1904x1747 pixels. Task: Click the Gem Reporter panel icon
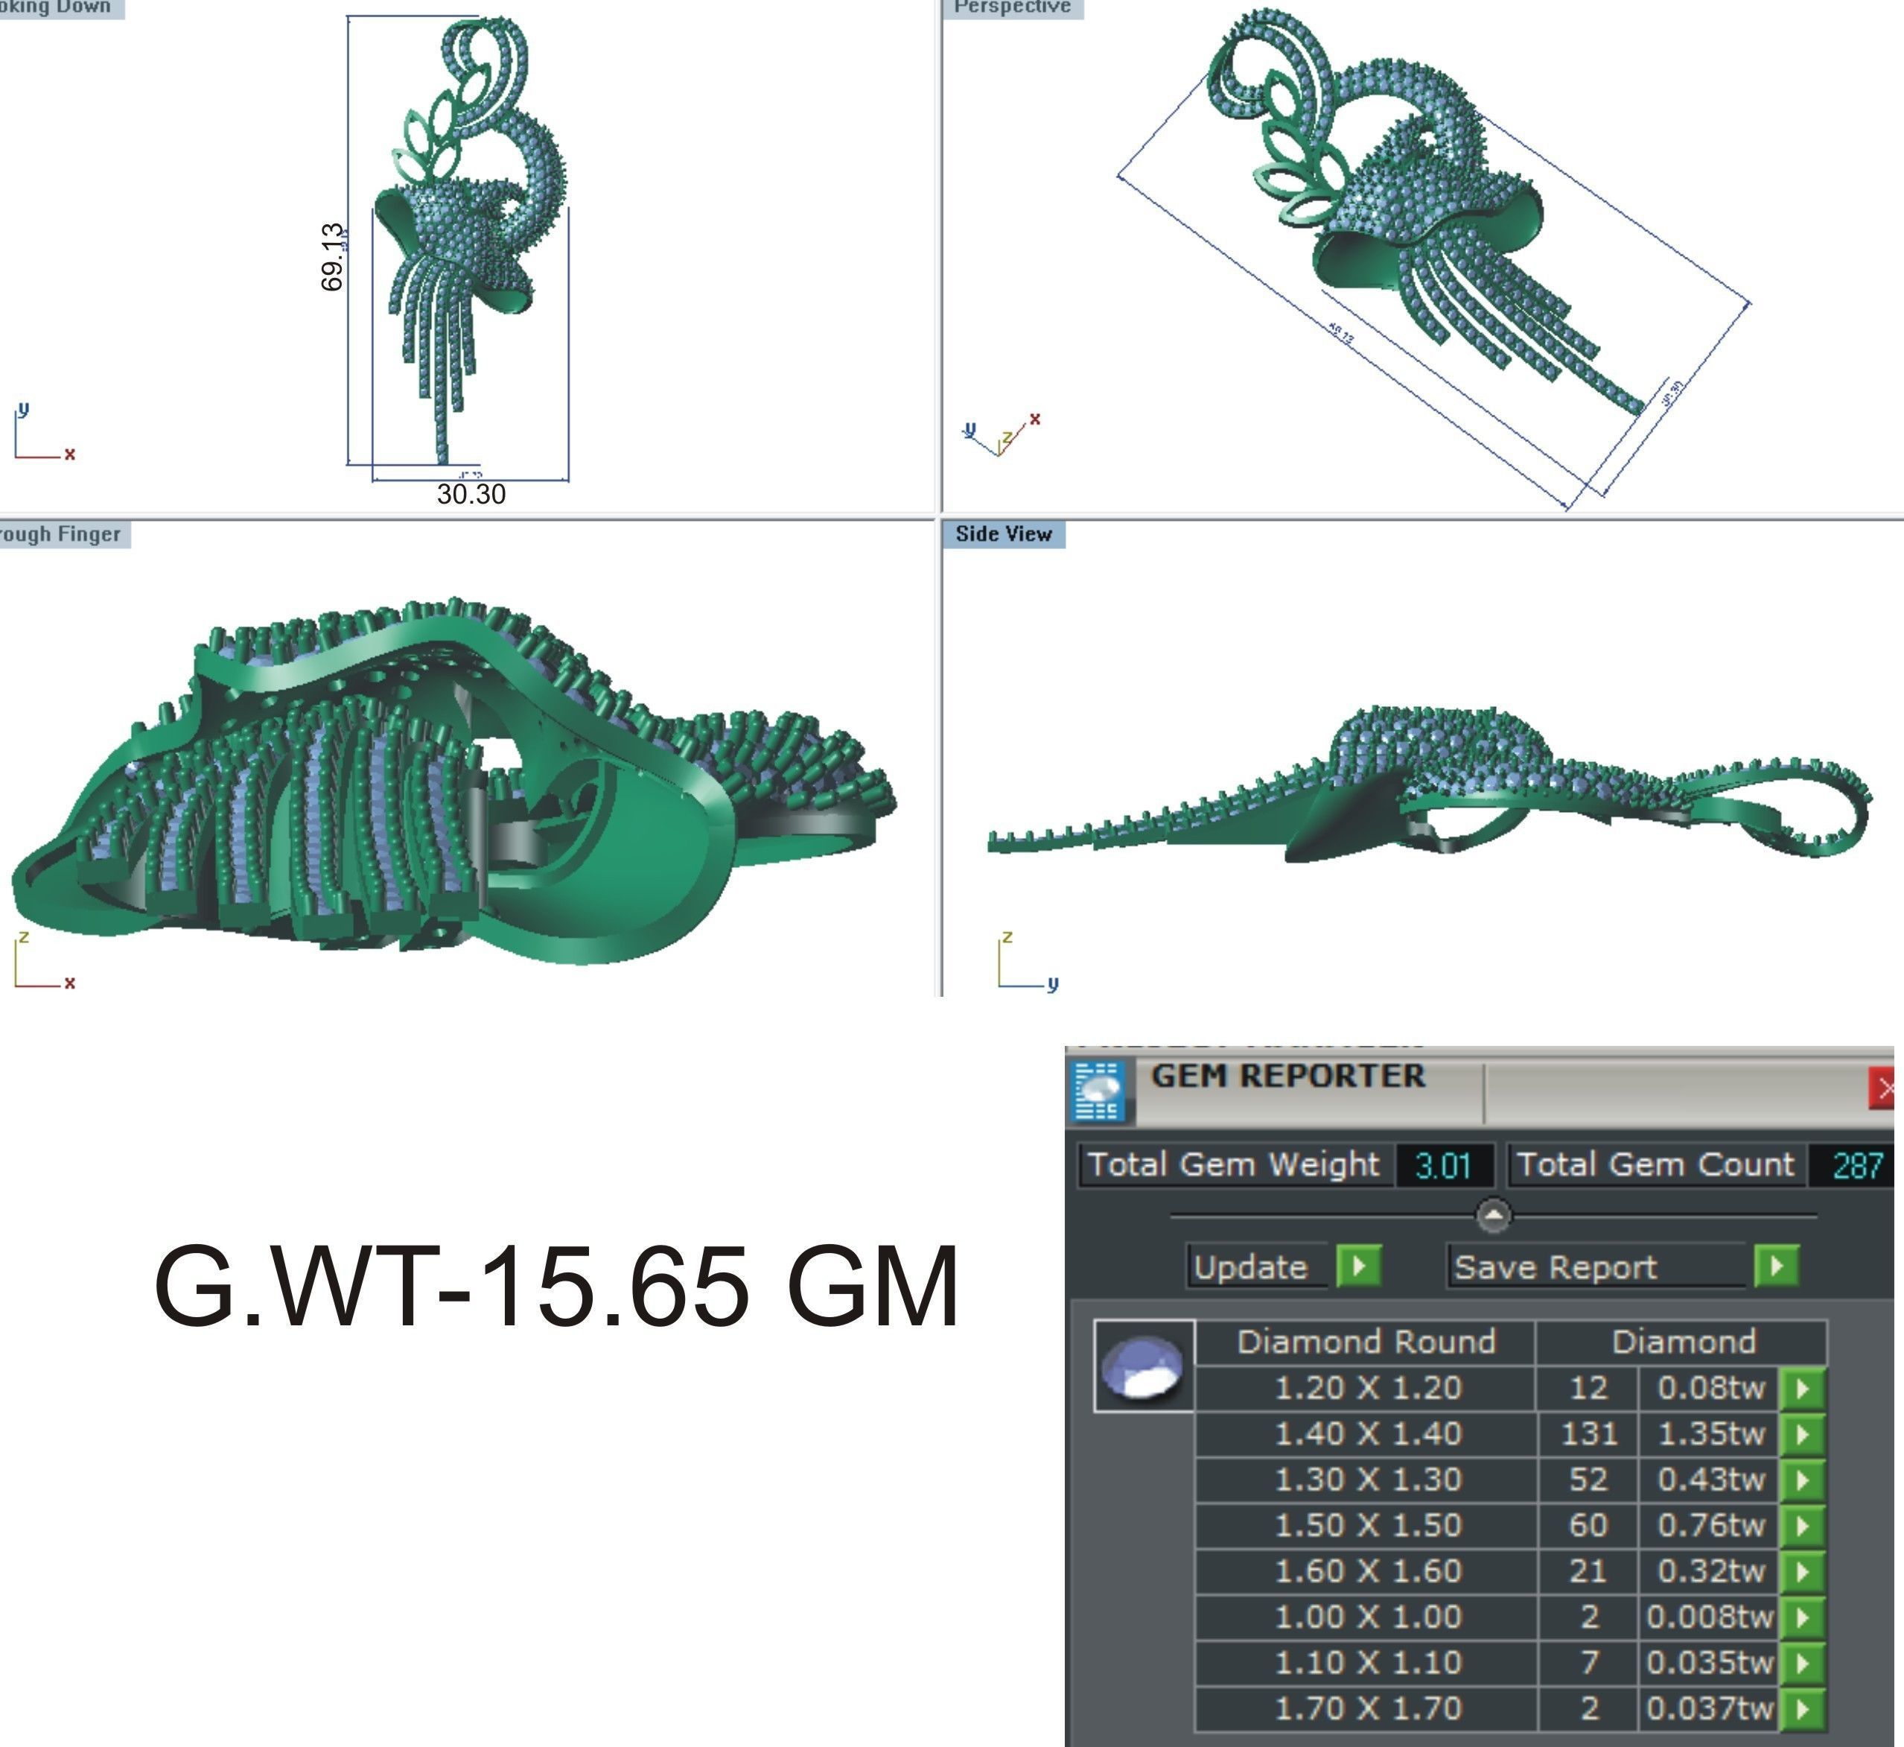(x=1101, y=1090)
